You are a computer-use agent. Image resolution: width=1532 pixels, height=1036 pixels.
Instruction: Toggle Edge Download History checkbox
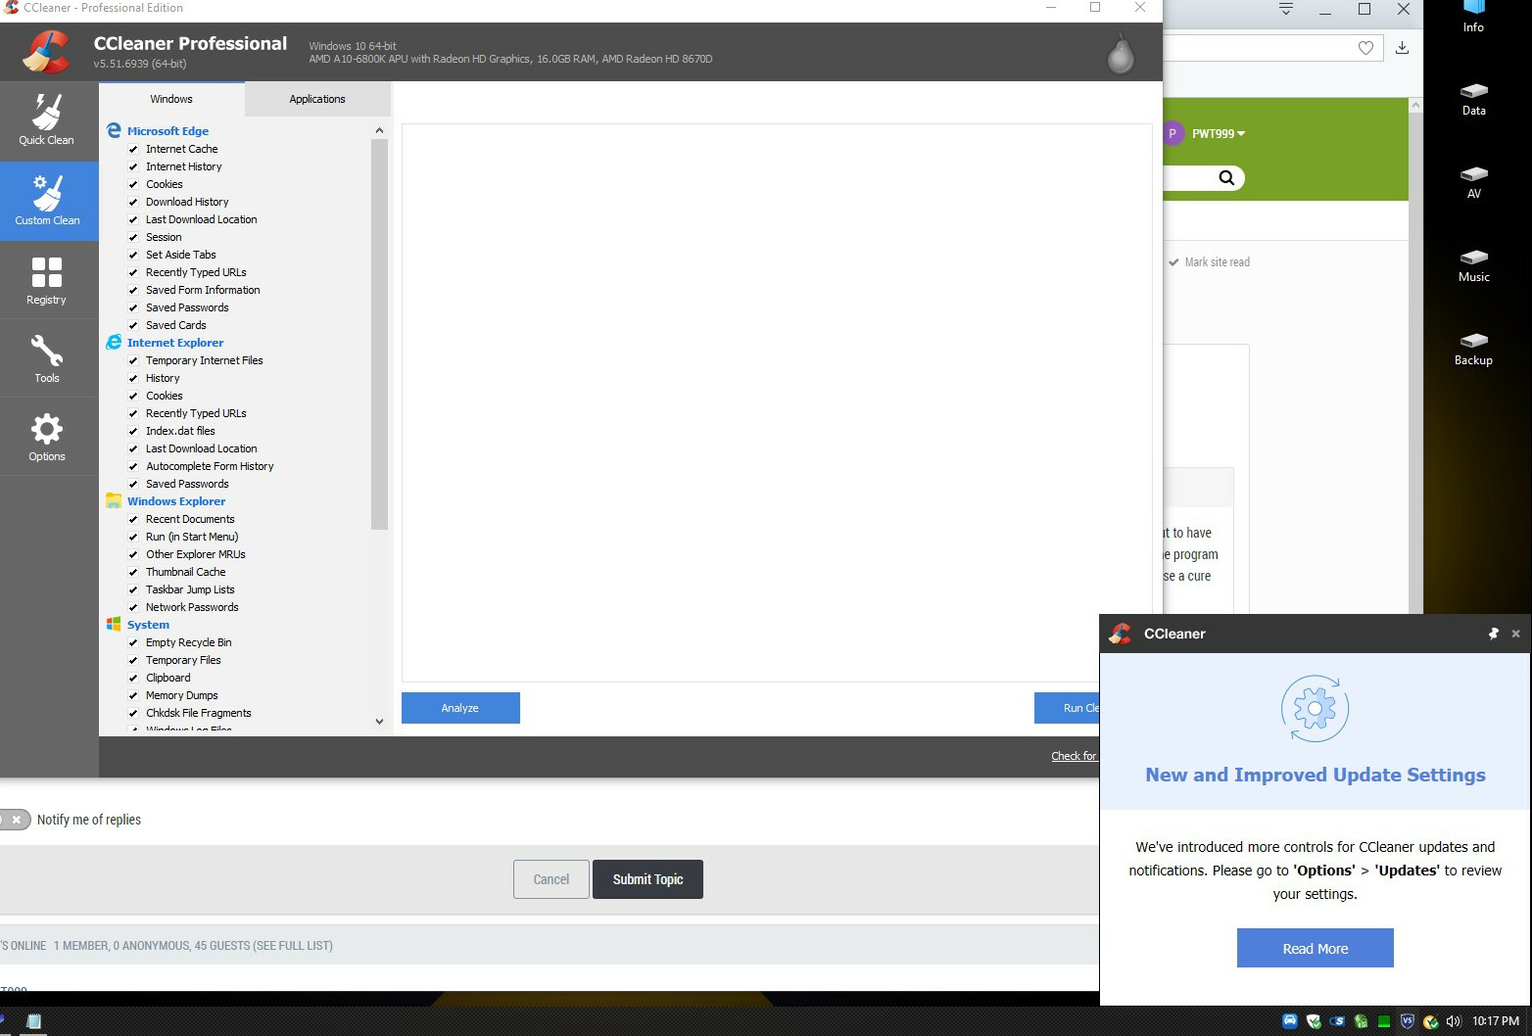pyautogui.click(x=133, y=202)
